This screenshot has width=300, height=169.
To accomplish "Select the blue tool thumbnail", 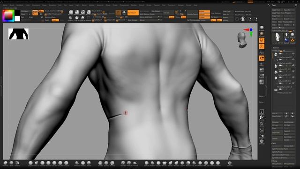I will click(286, 40).
